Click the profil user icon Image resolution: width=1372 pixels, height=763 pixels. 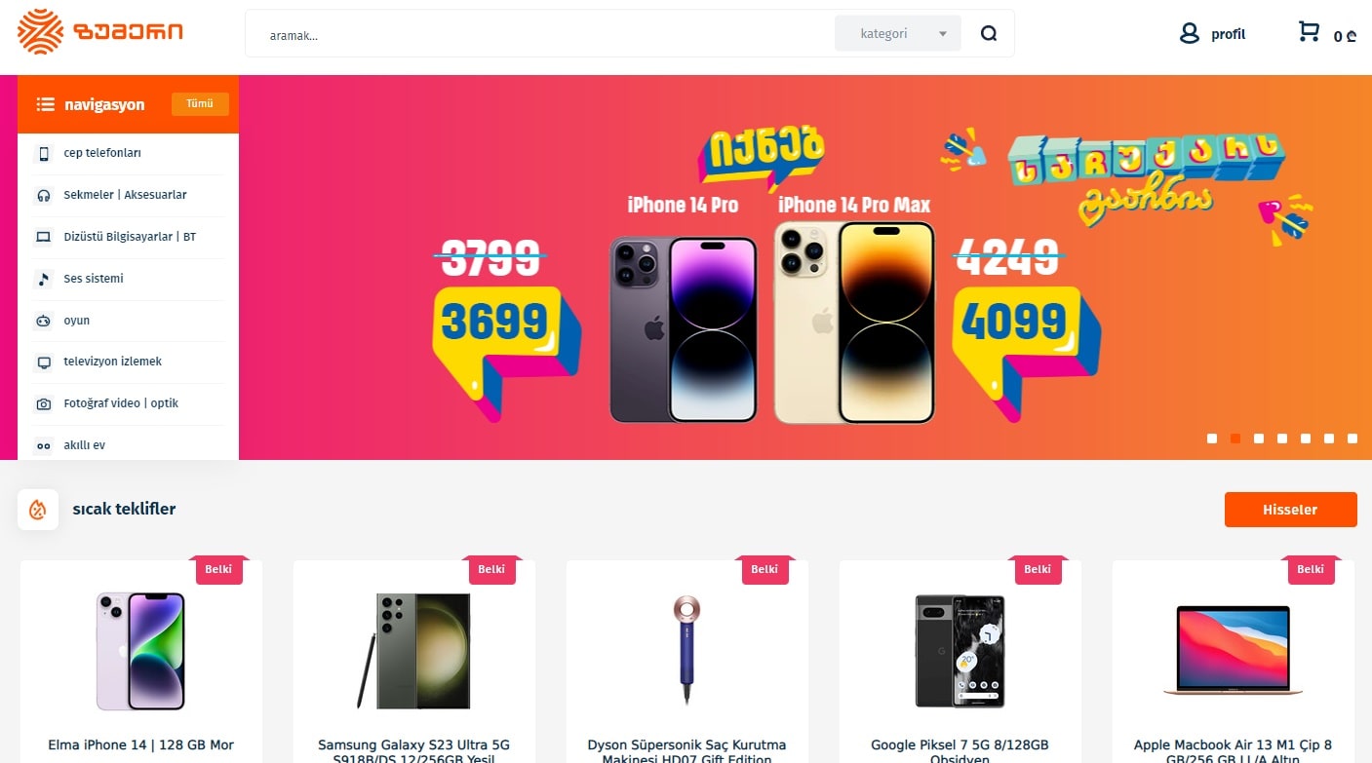(1189, 33)
